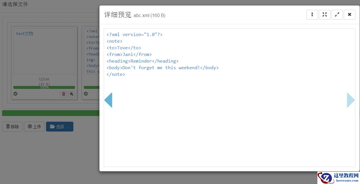Click the upload icon on the 上传 button
The width and height of the screenshot is (360, 184).
point(30,126)
